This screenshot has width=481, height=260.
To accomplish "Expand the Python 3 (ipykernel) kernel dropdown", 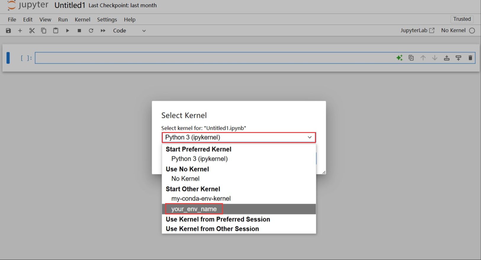I will pyautogui.click(x=239, y=137).
